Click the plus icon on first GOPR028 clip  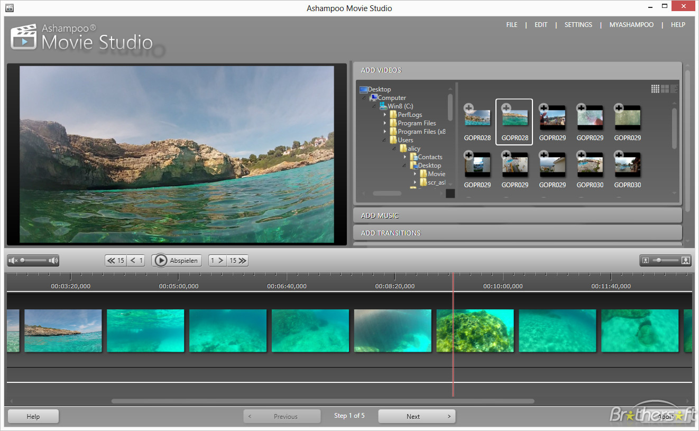(x=468, y=108)
